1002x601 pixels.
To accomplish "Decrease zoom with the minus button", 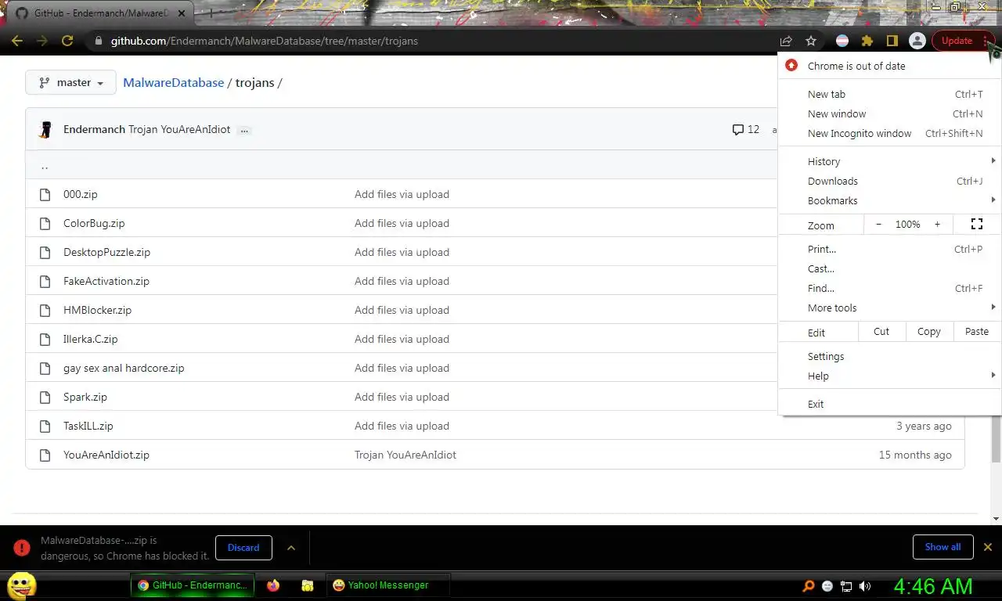I will point(878,225).
